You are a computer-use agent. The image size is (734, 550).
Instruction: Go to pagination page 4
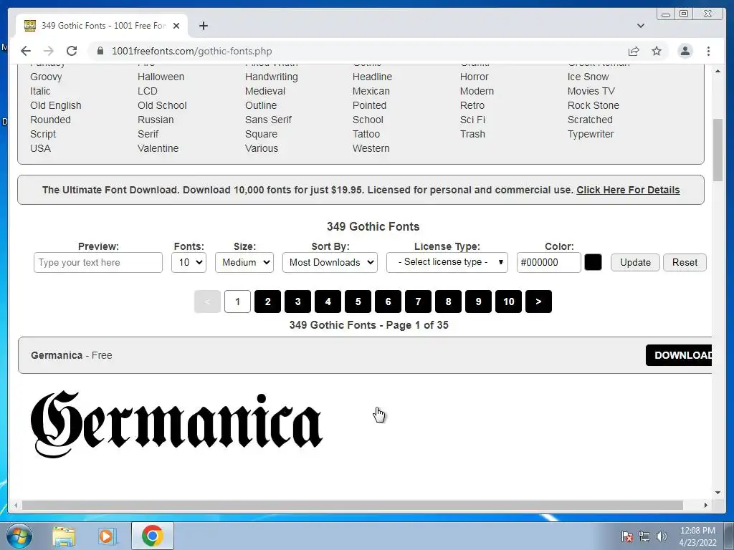click(328, 301)
